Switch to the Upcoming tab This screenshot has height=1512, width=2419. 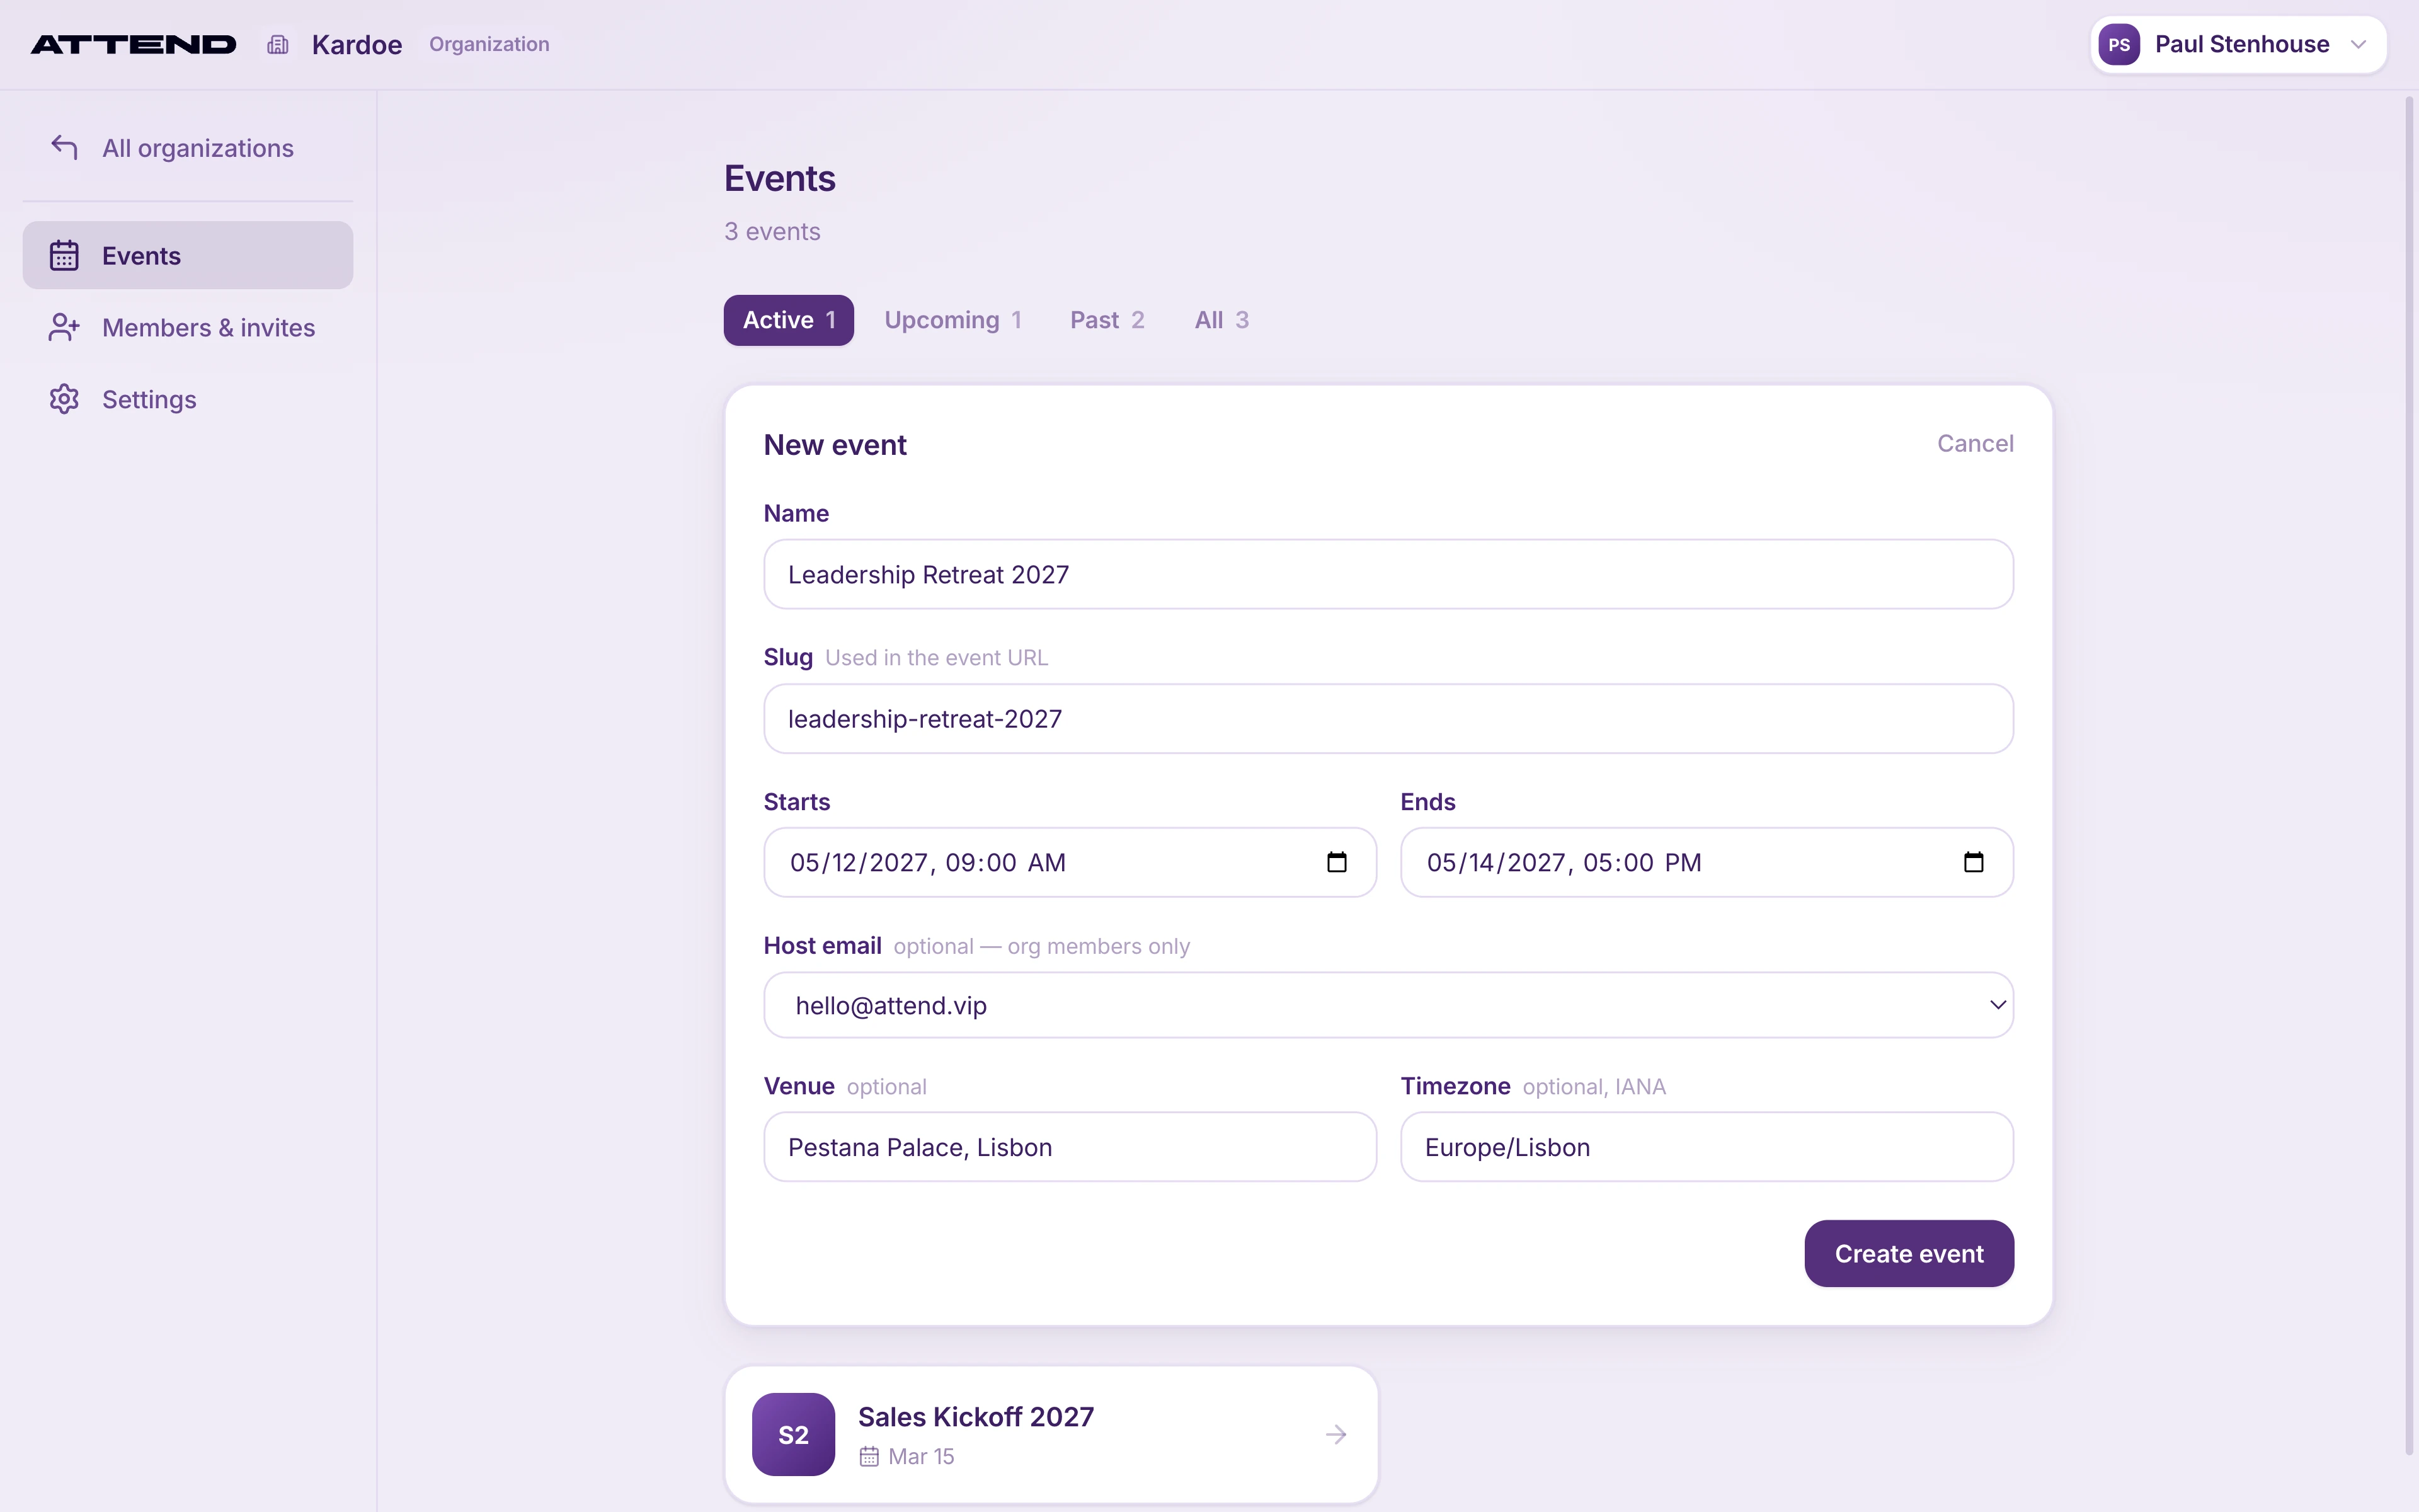[952, 320]
